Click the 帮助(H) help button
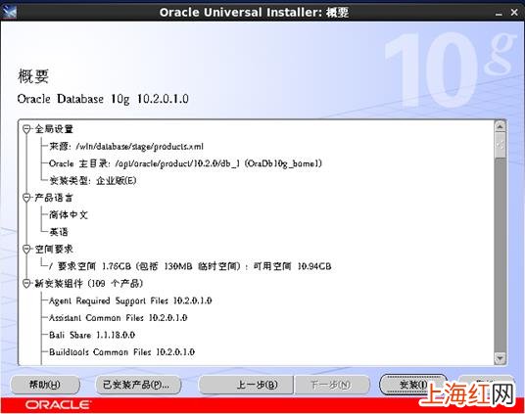 pos(45,385)
